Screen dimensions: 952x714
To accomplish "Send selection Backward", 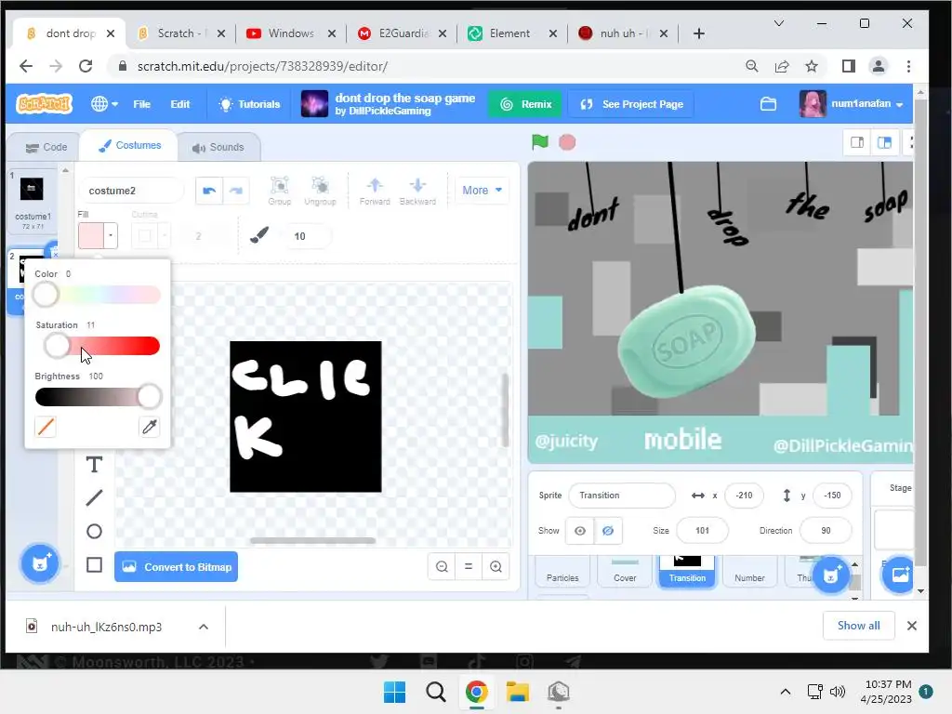I will tap(417, 191).
